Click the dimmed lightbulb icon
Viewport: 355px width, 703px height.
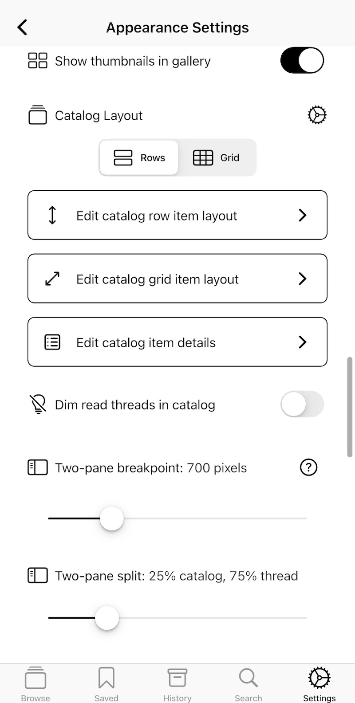[38, 405]
